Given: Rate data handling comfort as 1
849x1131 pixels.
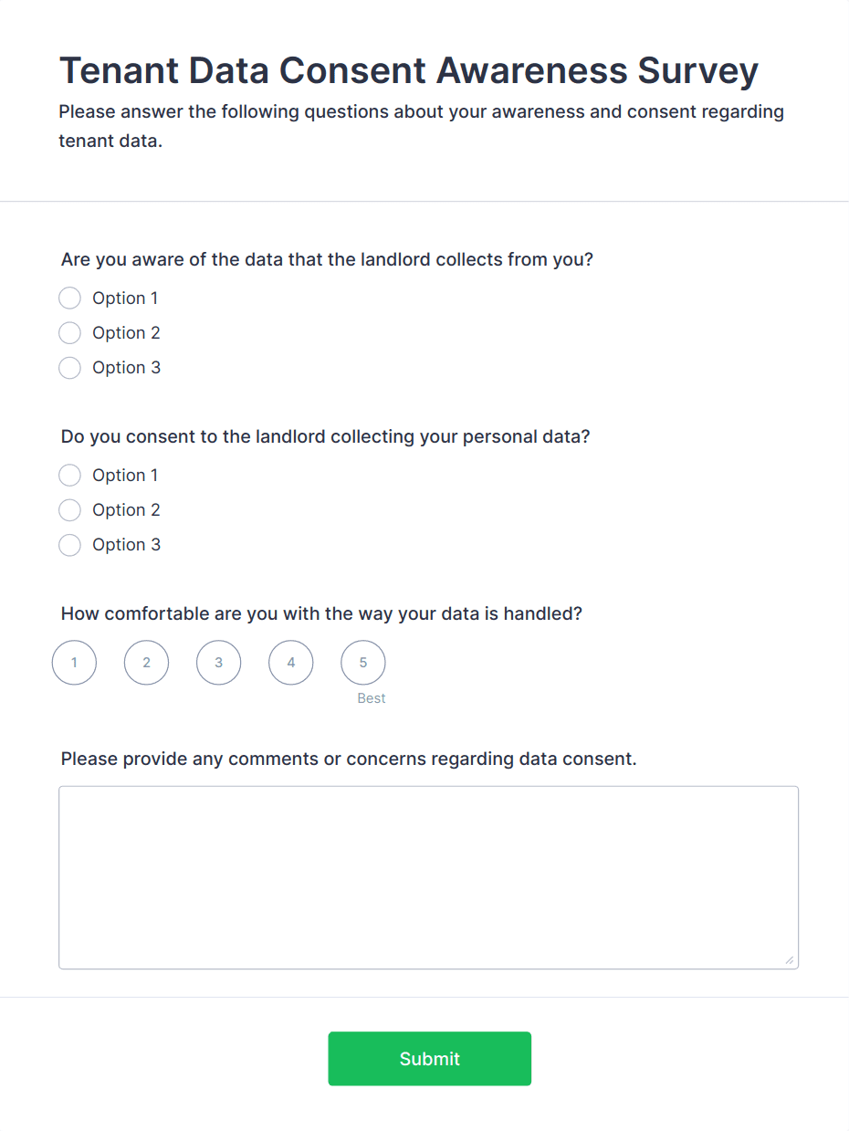Looking at the screenshot, I should pos(74,663).
